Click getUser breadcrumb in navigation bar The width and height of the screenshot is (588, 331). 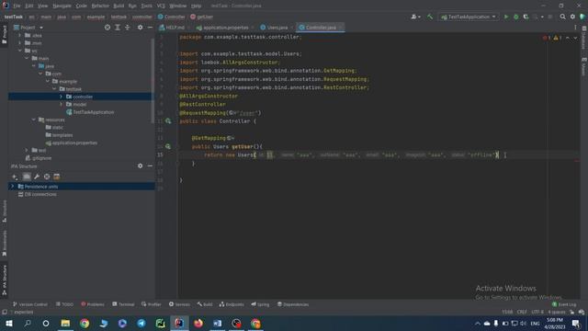202,17
